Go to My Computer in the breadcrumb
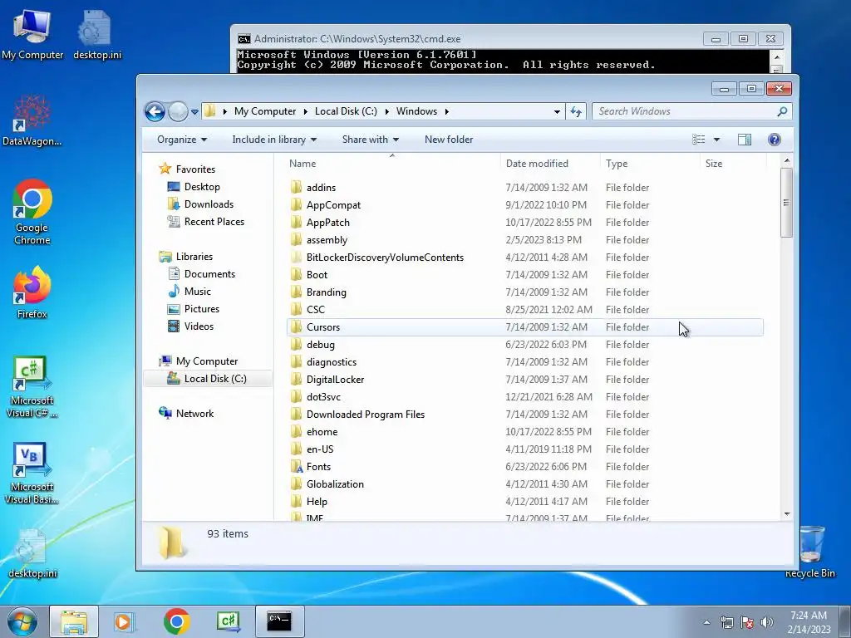The height and width of the screenshot is (638, 851). (265, 112)
